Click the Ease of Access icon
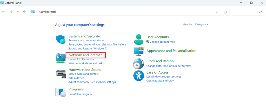The width and height of the screenshot is (266, 106). [x=139, y=76]
